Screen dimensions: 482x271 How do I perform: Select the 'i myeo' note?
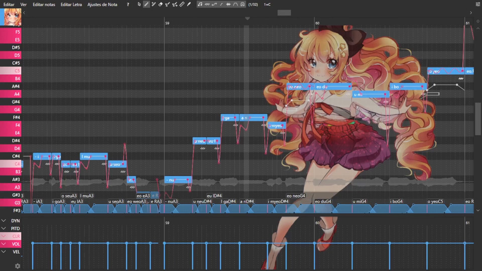tap(277, 125)
